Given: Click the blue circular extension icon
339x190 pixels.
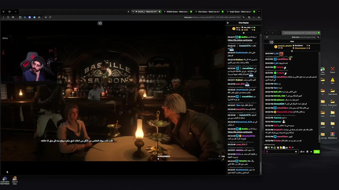Looking at the screenshot, I should 34,17.
